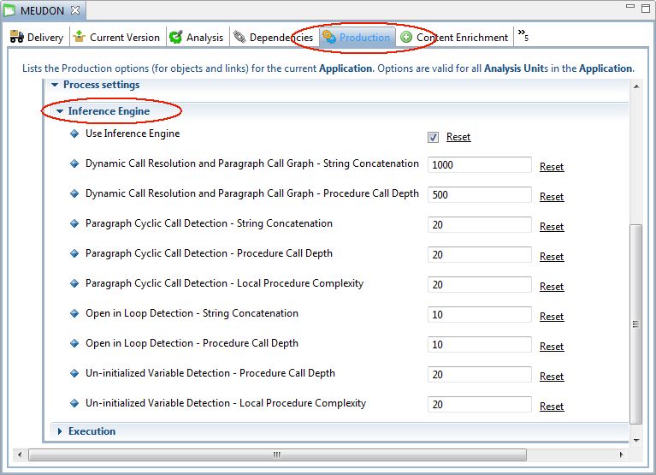Click the Delivery tab truck icon
This screenshot has height=475, width=656.
point(16,38)
